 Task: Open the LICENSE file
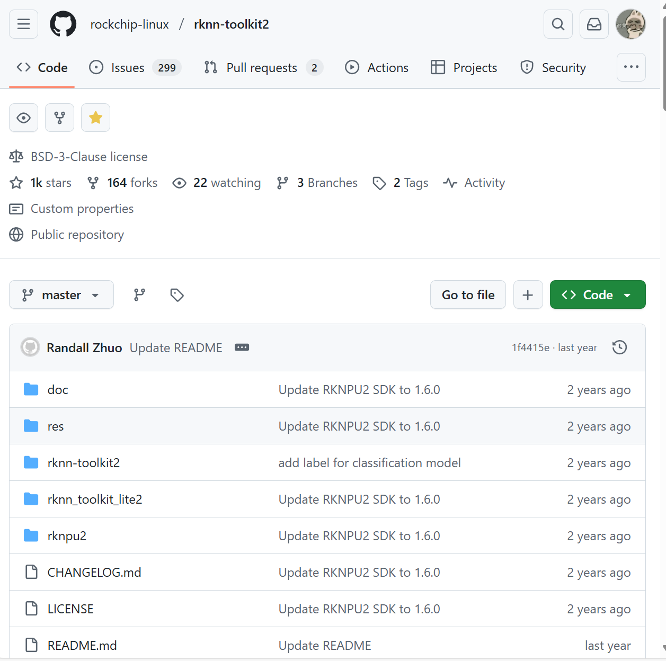pos(70,609)
